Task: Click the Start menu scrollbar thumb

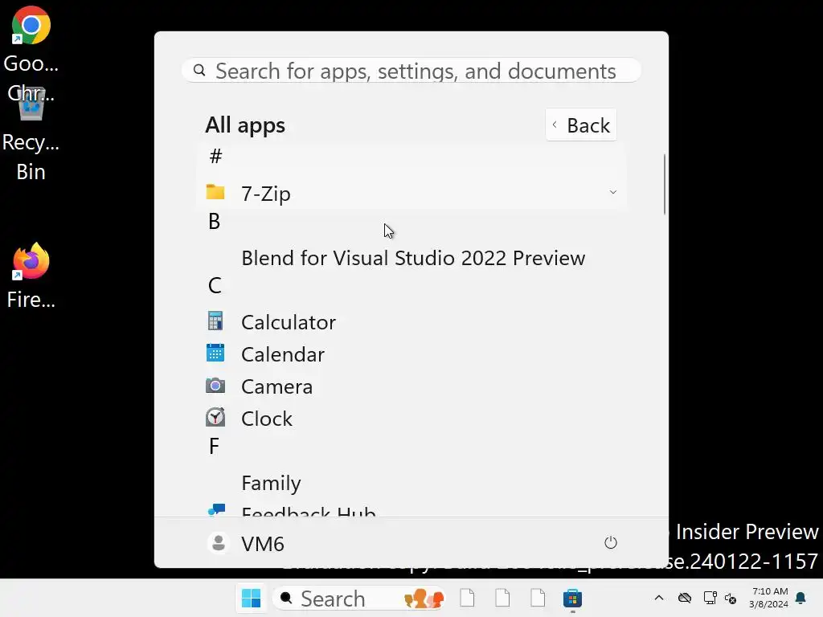Action: pyautogui.click(x=665, y=185)
